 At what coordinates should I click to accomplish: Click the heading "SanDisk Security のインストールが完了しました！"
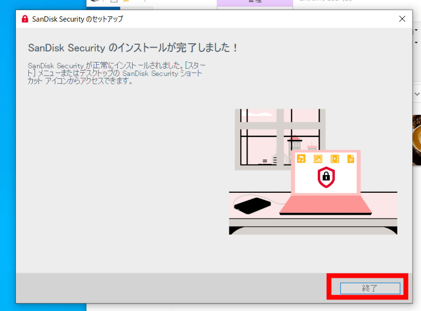point(133,48)
